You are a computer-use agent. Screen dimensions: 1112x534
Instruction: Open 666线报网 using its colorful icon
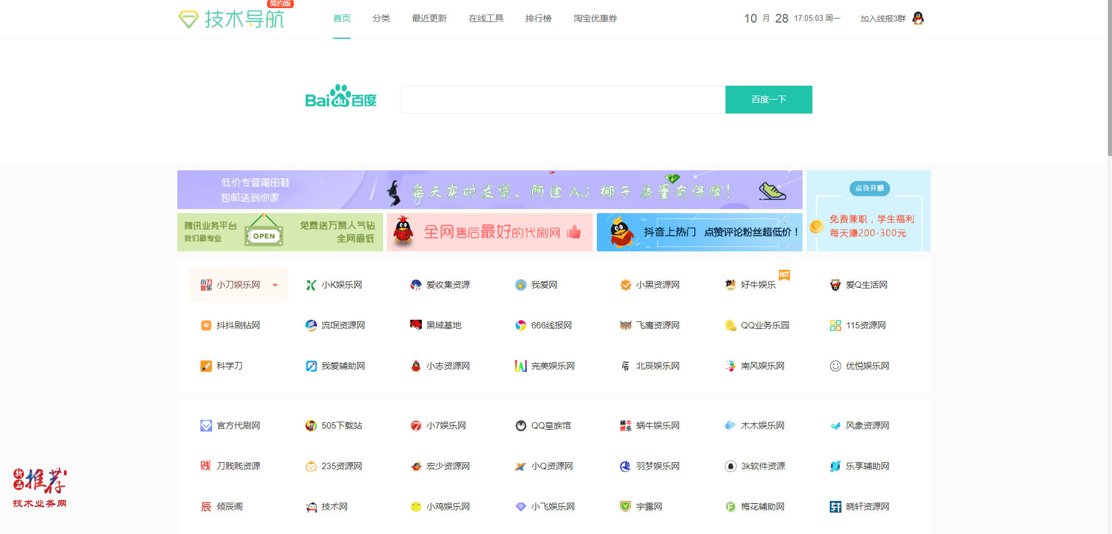pos(520,325)
